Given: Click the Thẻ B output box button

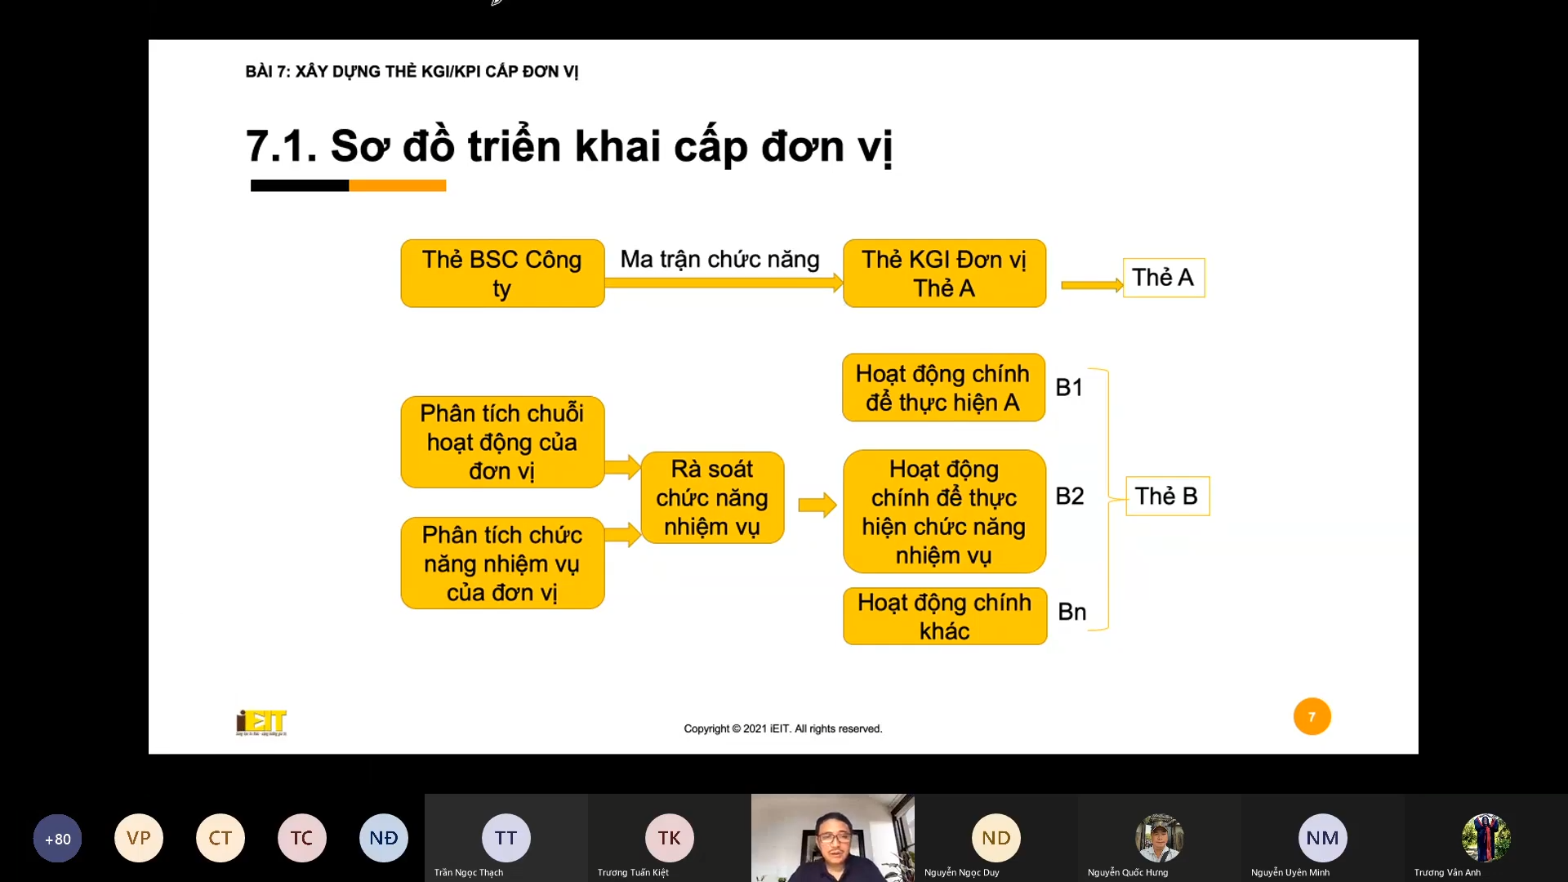Looking at the screenshot, I should click(1166, 496).
